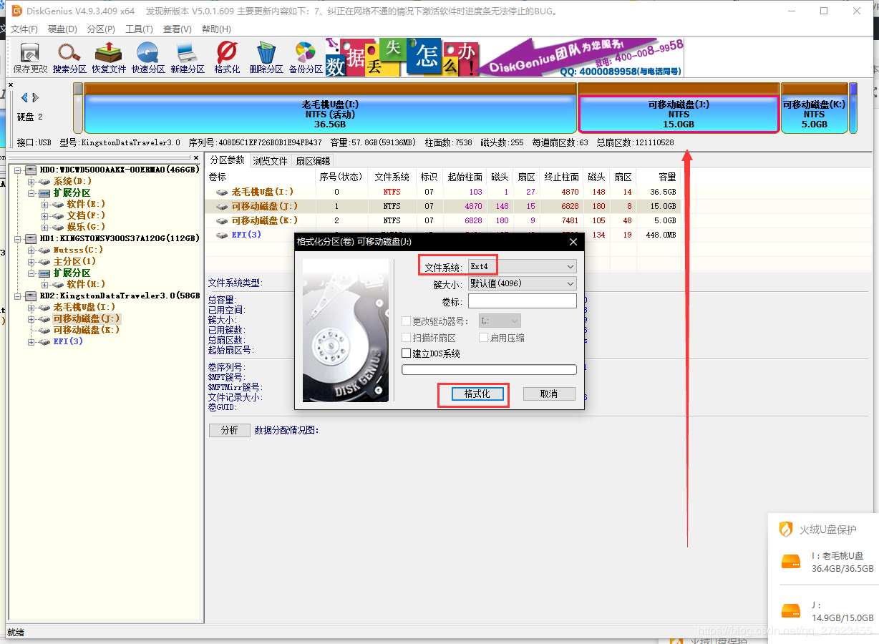Viewport: 879px width, 644px height.
Task: Click the 格式化 button in dialog
Action: pos(477,394)
